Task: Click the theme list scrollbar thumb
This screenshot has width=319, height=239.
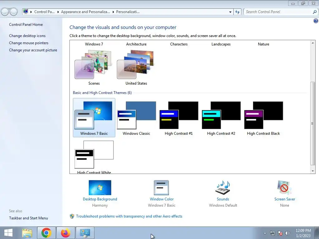Action: [x=313, y=123]
